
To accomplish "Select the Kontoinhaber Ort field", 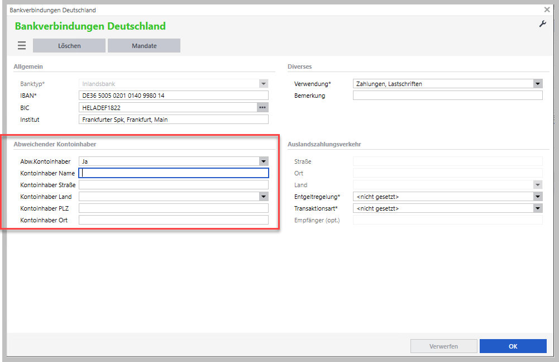I will (x=174, y=220).
